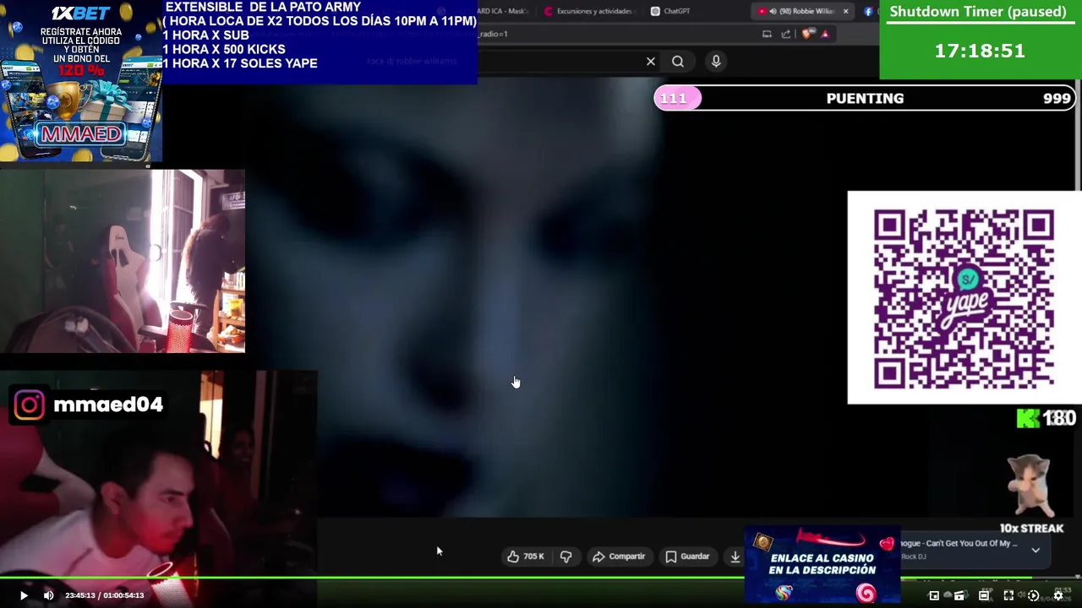The image size is (1082, 608).
Task: Click the 23:45:13 elapsed time readout
Action: 80,595
